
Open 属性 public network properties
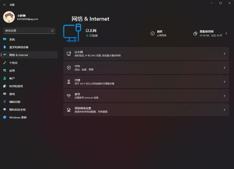(x=161, y=33)
